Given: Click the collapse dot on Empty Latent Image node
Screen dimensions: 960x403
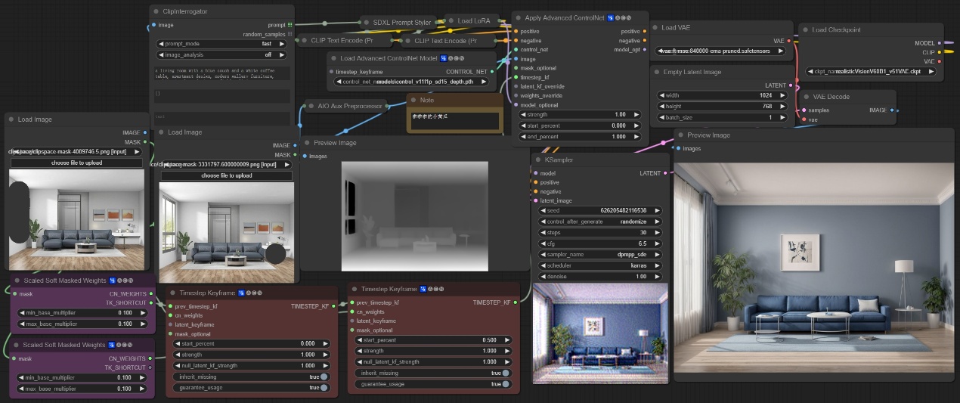Looking at the screenshot, I should (x=655, y=72).
